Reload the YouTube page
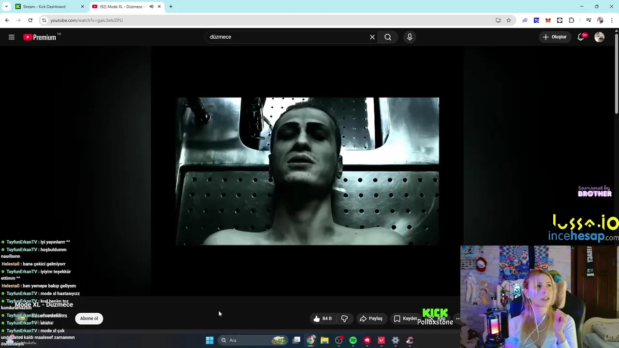The width and height of the screenshot is (619, 348). [x=30, y=20]
